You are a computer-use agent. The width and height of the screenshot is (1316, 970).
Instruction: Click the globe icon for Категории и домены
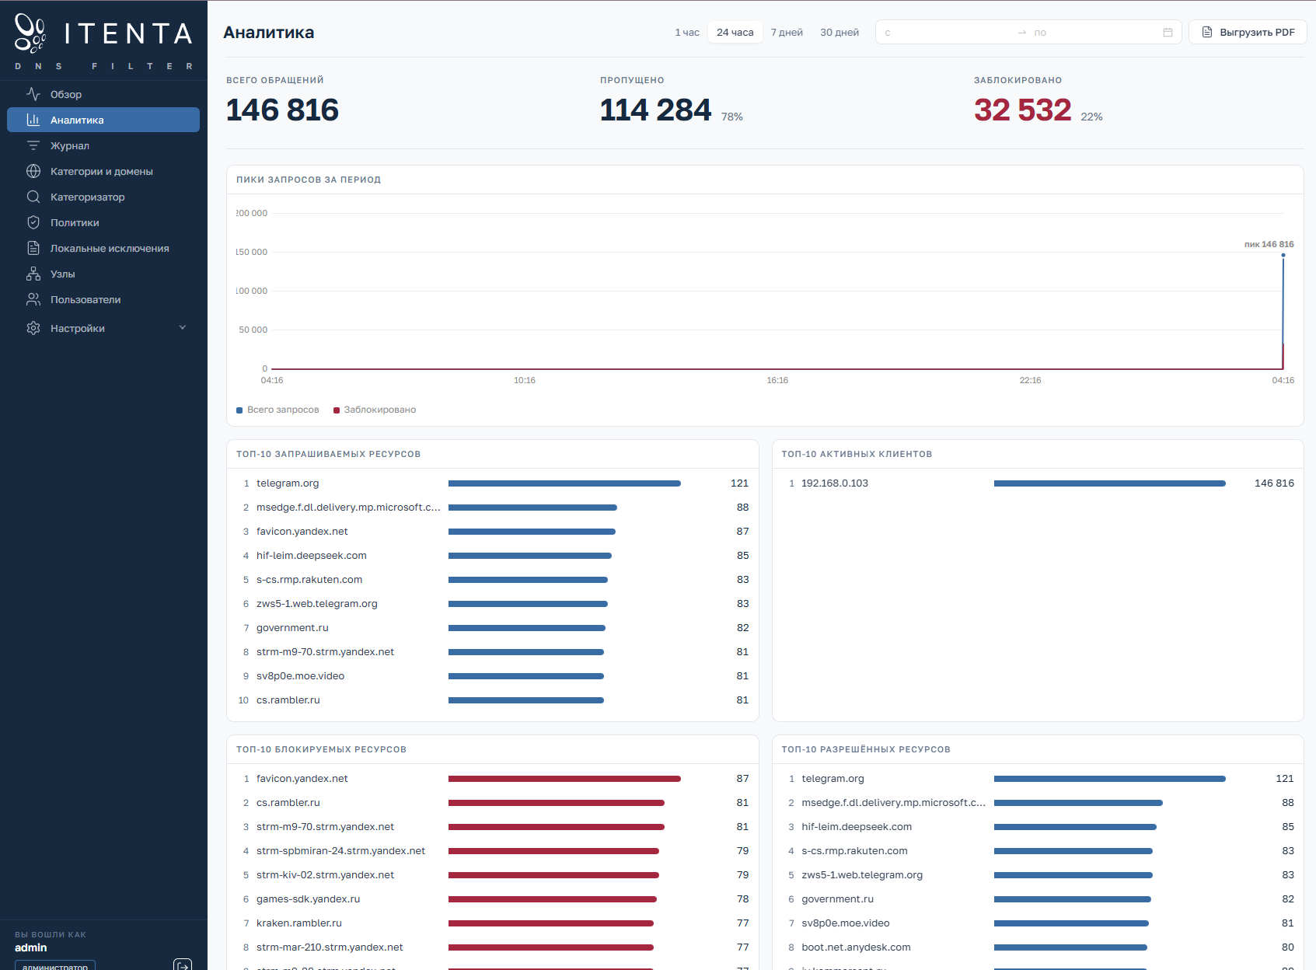coord(33,171)
